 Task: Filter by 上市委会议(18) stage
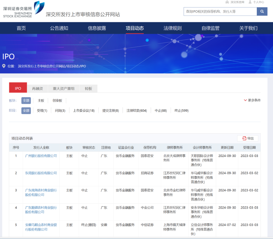pos(84,111)
